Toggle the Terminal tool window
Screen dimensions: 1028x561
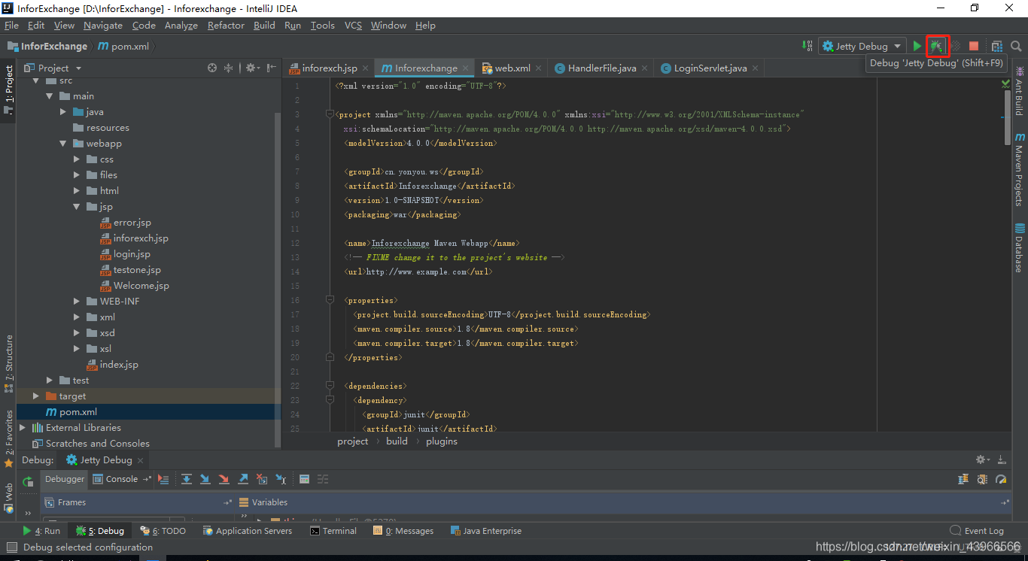tap(333, 531)
